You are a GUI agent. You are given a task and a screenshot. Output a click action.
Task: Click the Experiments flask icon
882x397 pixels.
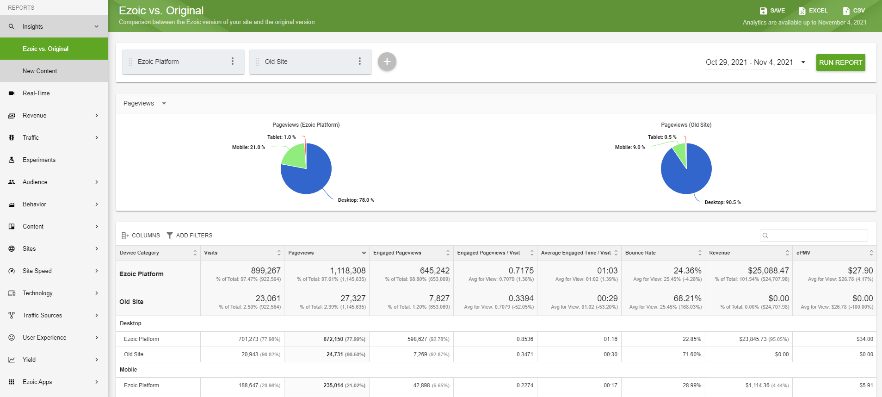(12, 160)
